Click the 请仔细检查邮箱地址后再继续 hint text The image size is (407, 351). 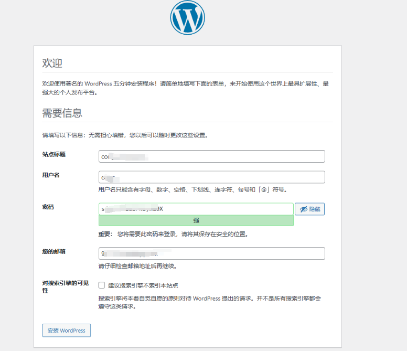click(x=137, y=266)
